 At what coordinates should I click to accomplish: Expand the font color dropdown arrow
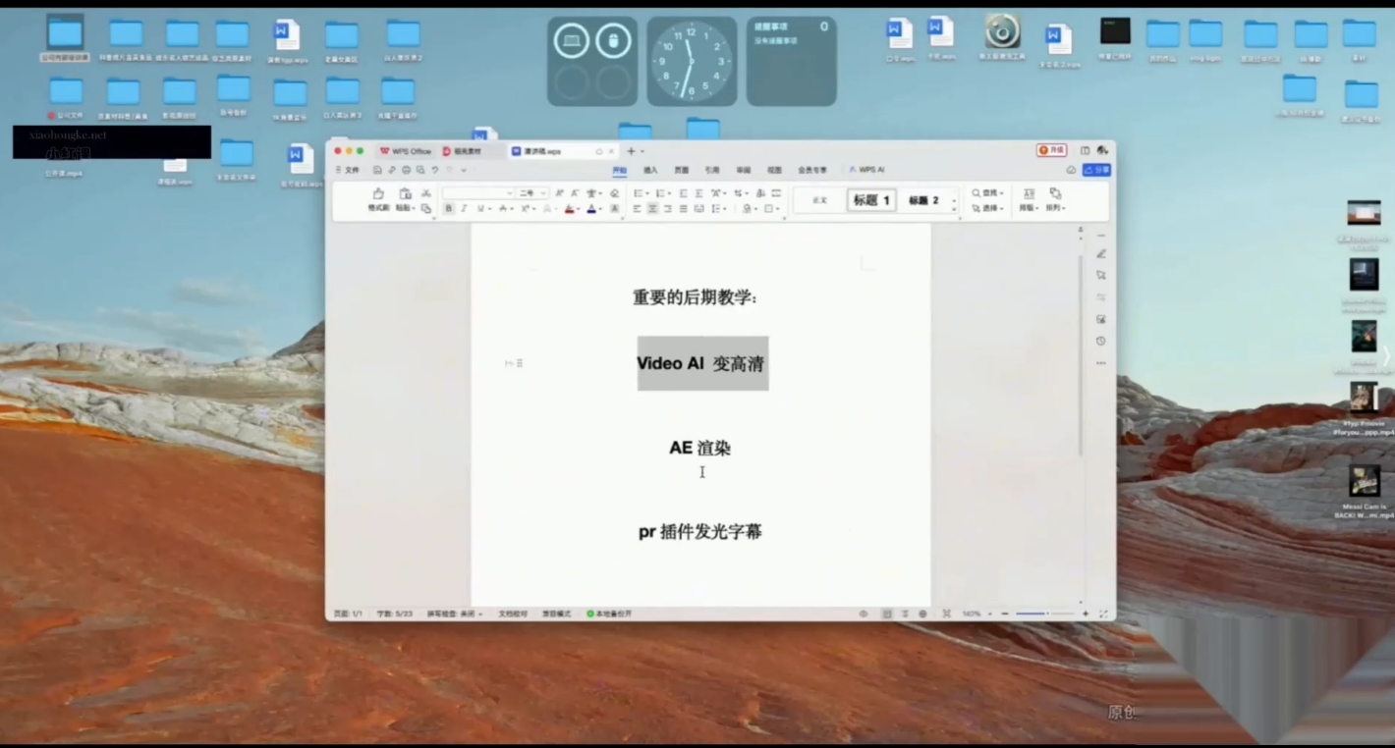598,208
